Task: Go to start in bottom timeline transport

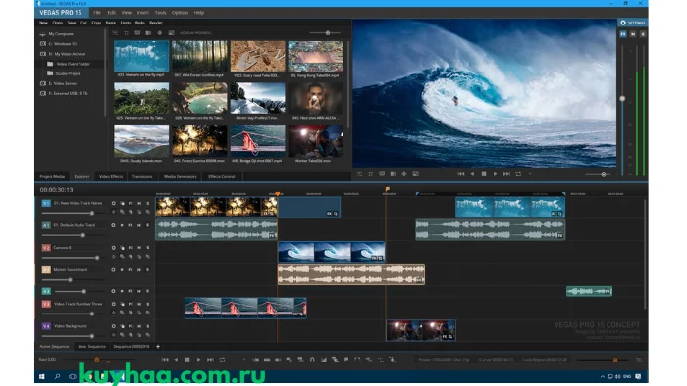Action: coord(165,360)
